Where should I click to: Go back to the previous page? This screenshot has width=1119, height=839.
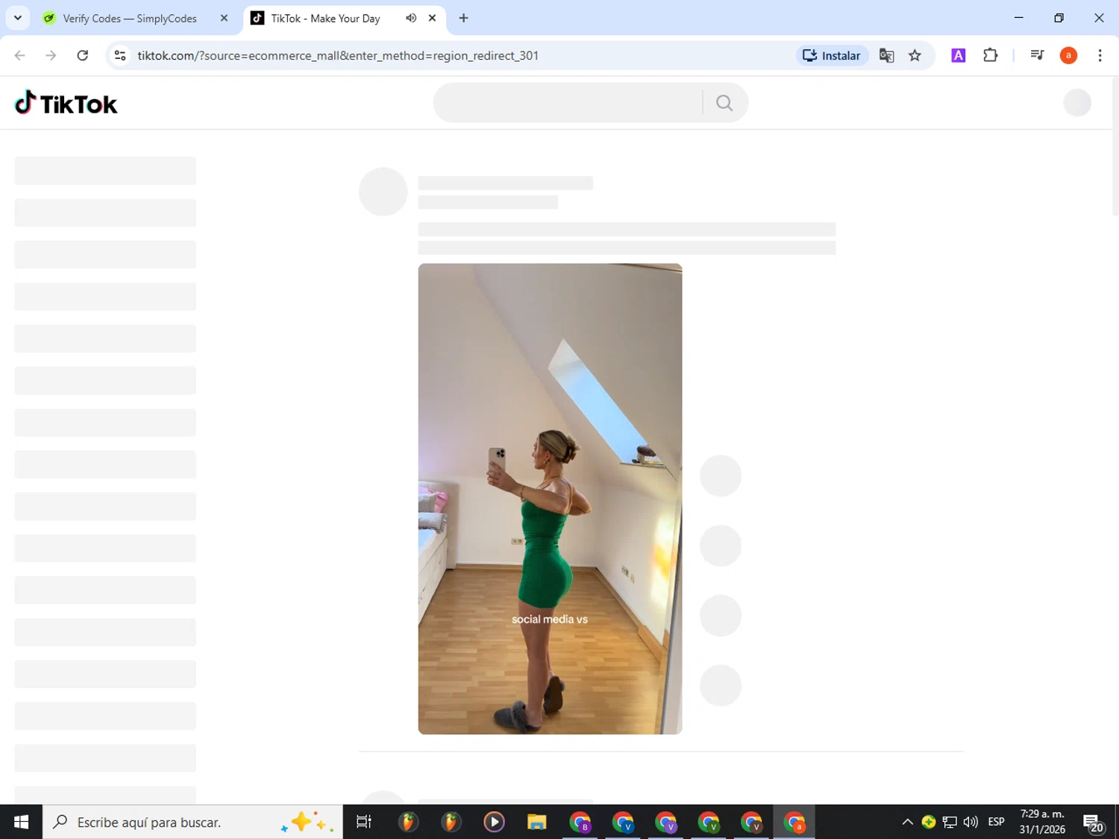(20, 55)
